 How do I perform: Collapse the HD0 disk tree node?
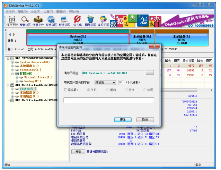tap(8, 58)
